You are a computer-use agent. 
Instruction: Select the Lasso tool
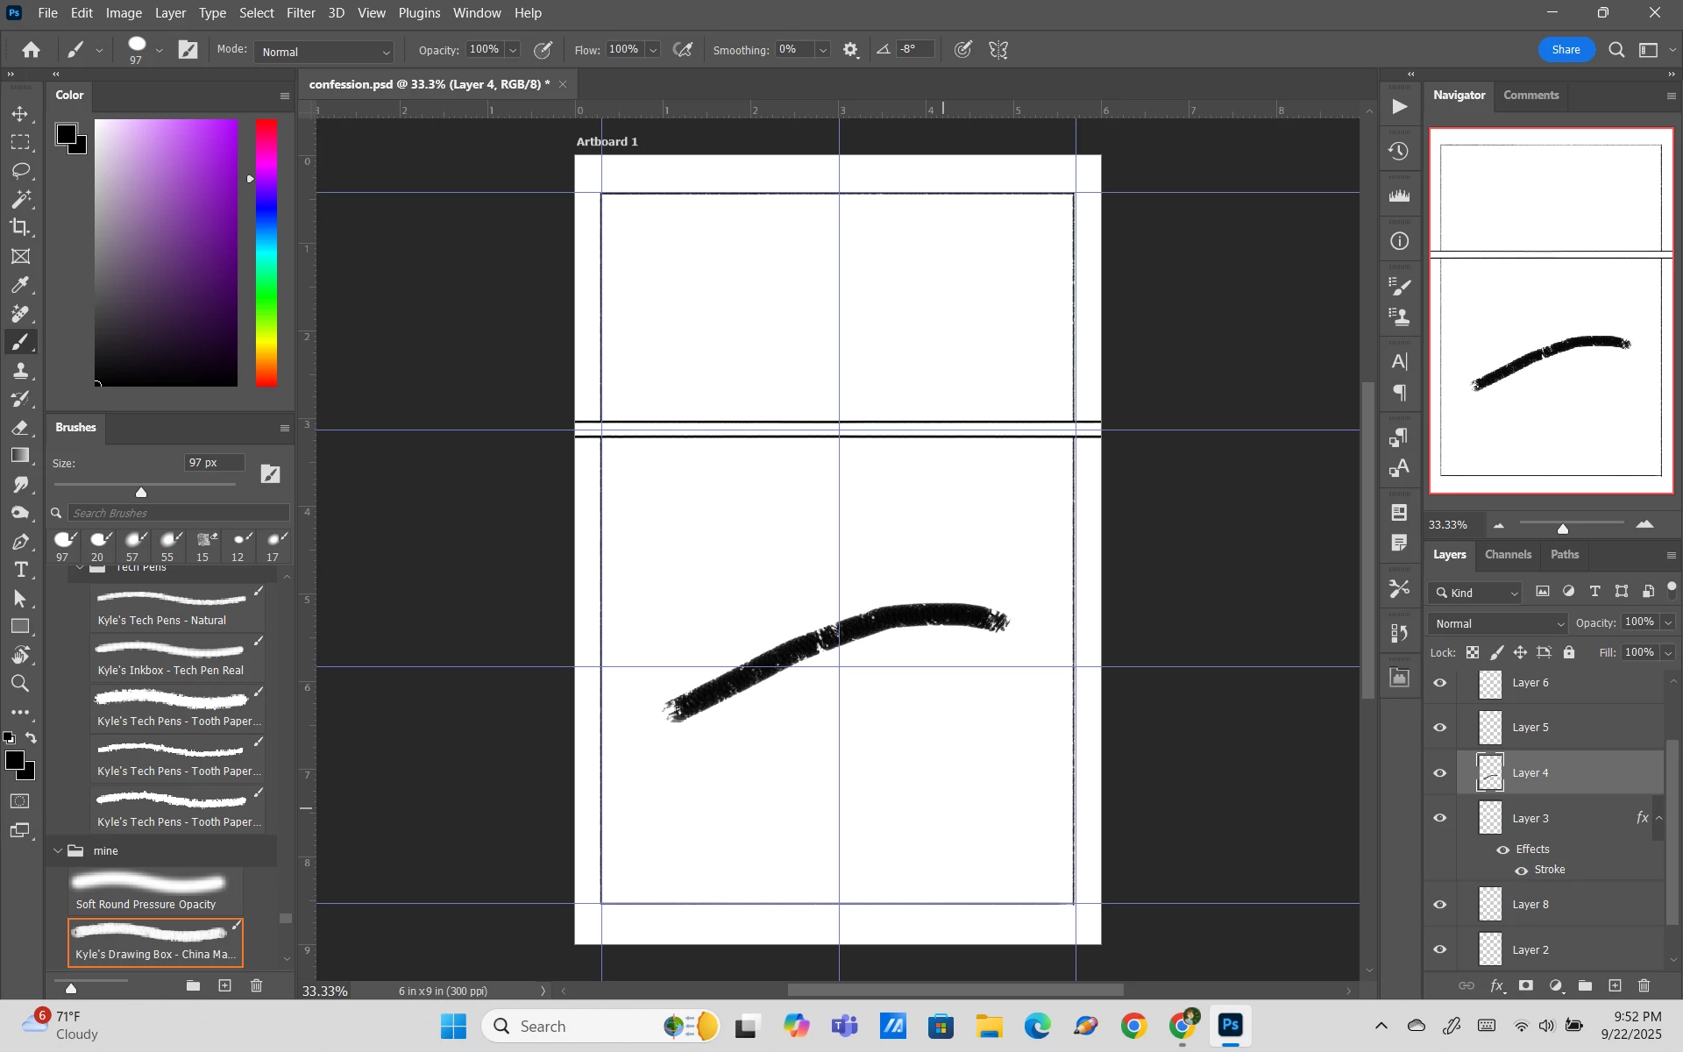click(x=20, y=170)
